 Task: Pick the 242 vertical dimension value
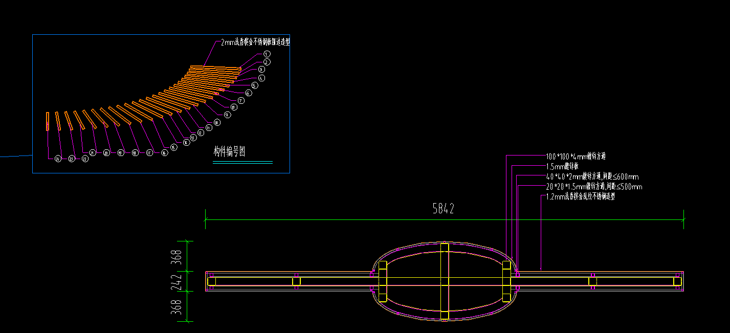(x=176, y=281)
